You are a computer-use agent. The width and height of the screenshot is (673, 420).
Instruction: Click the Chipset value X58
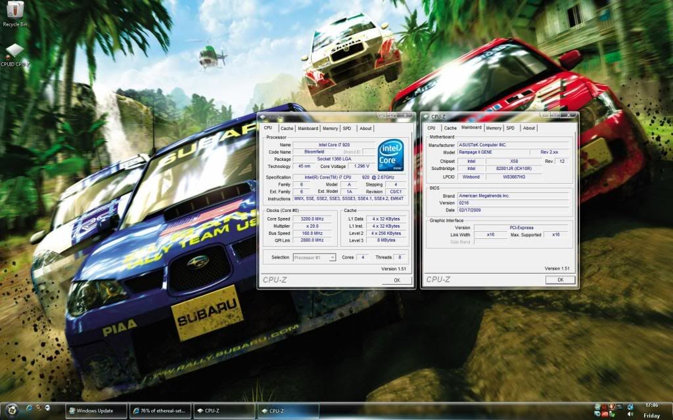point(514,161)
